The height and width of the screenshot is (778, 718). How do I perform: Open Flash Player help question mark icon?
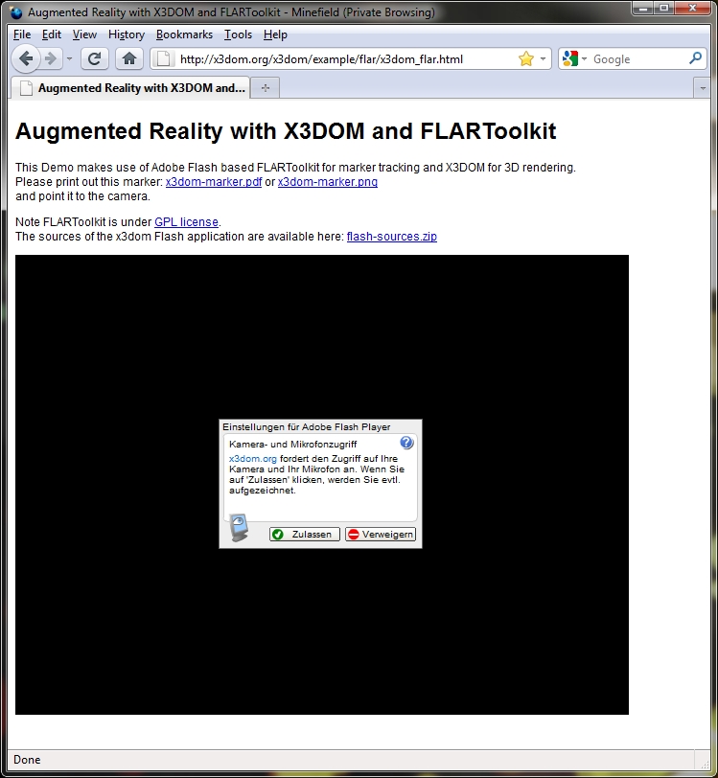[406, 443]
